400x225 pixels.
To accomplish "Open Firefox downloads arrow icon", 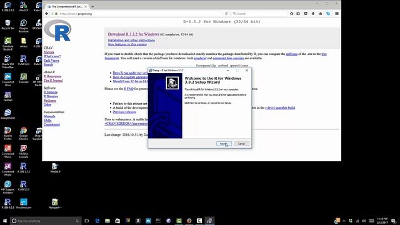I will (313, 14).
